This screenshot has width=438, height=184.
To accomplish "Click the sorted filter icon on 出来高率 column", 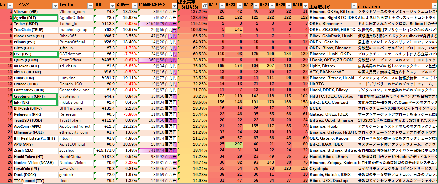I will pyautogui.click(x=205, y=6).
